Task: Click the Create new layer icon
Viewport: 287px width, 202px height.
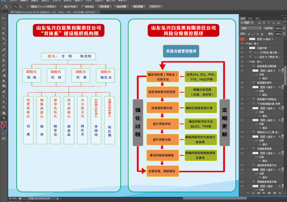Action: click(x=275, y=193)
